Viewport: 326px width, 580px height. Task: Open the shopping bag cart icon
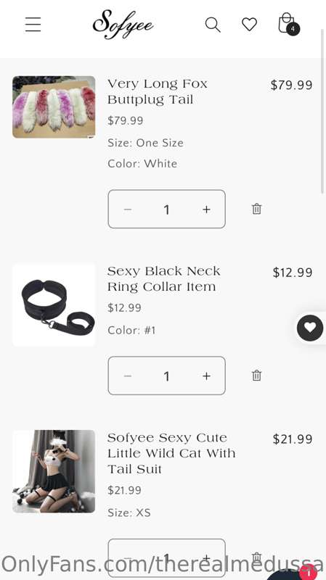pyautogui.click(x=288, y=24)
